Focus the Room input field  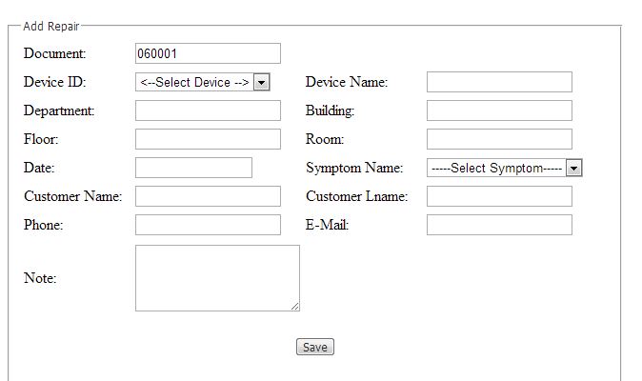click(x=499, y=139)
